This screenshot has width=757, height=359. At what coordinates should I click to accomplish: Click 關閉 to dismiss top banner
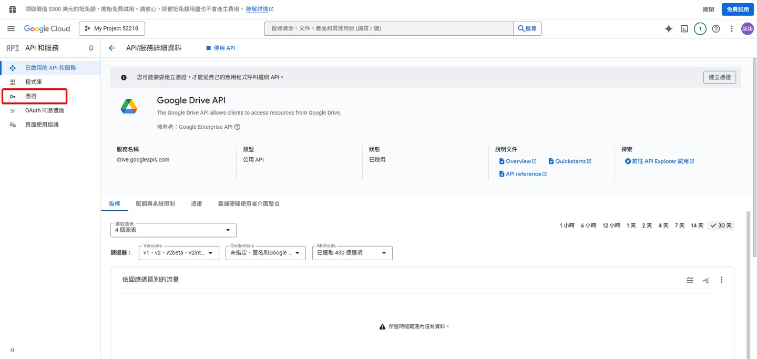(x=709, y=9)
